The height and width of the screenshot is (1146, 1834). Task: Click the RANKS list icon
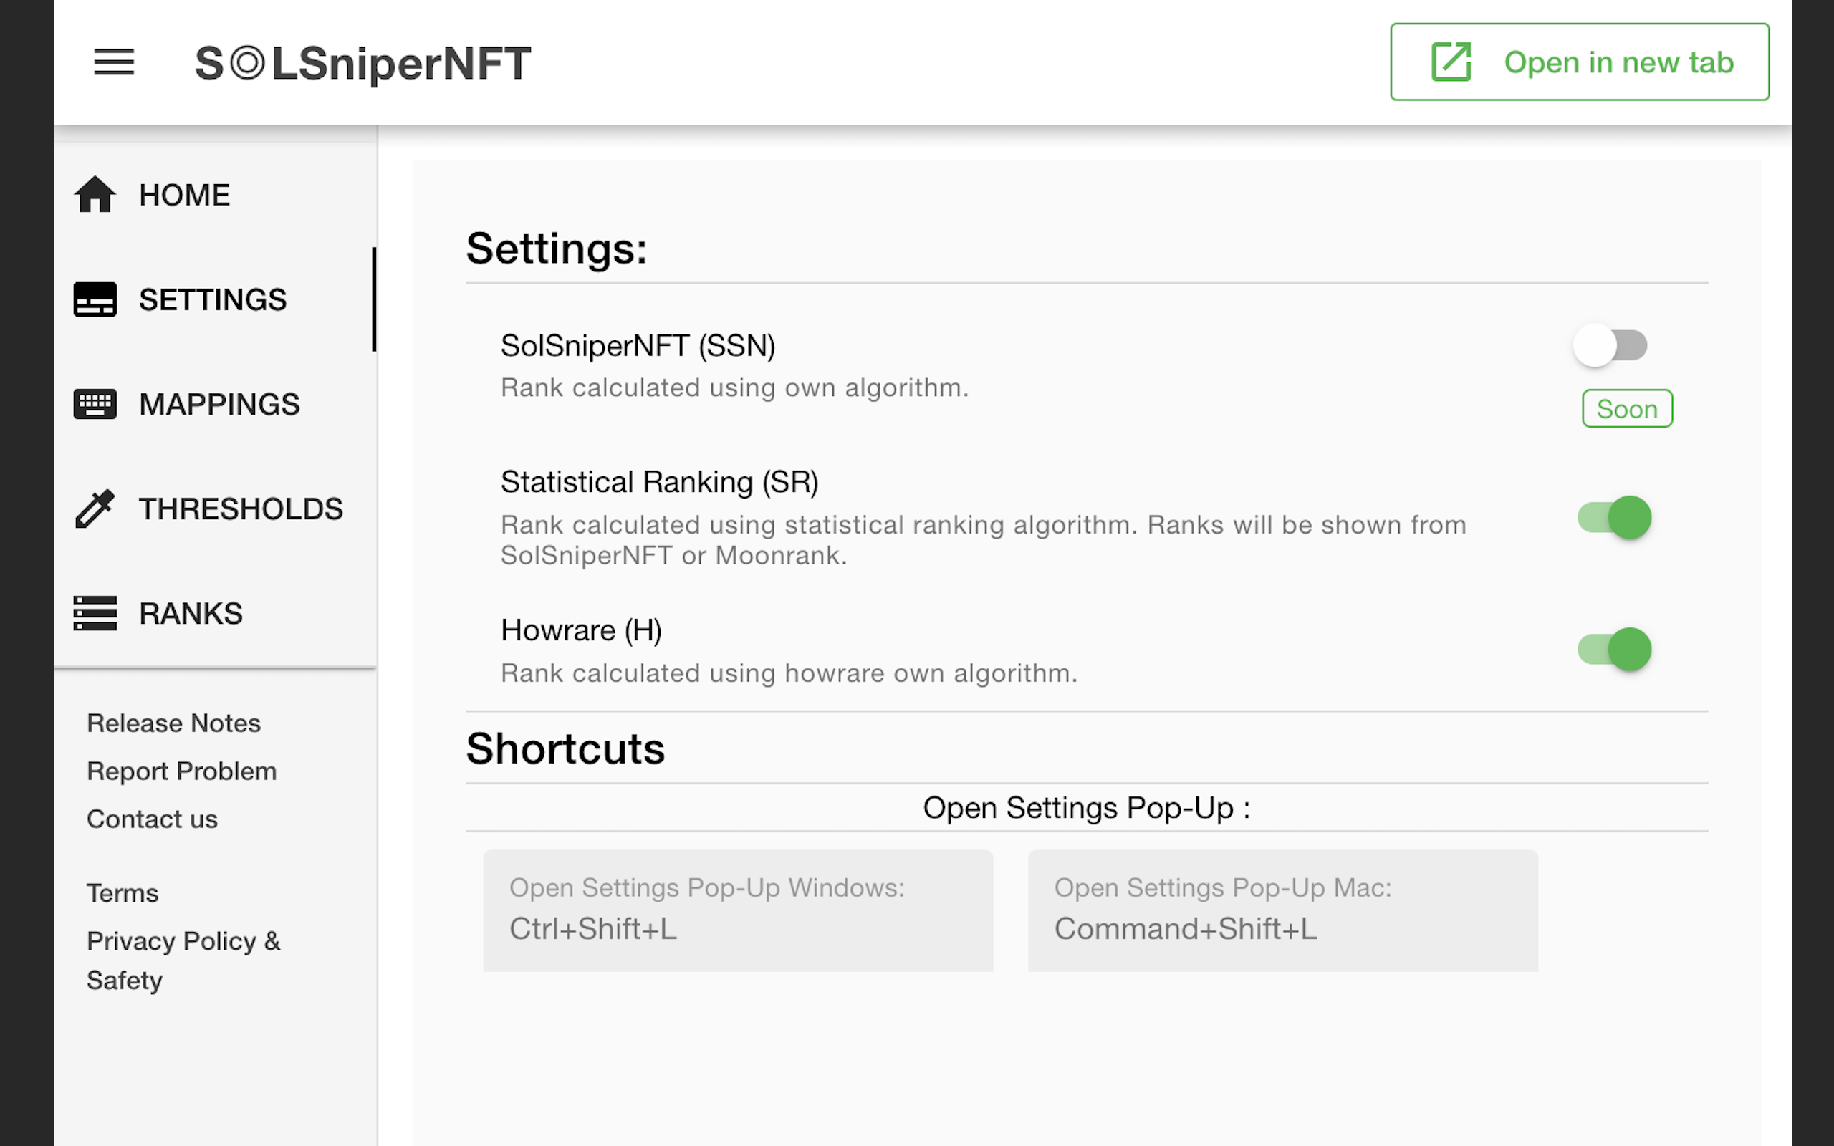95,611
